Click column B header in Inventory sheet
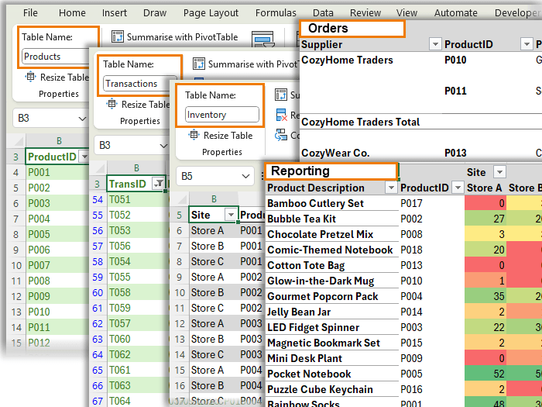 214,198
